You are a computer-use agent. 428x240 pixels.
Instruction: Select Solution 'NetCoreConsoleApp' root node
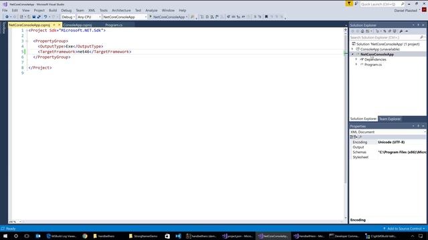click(388, 44)
